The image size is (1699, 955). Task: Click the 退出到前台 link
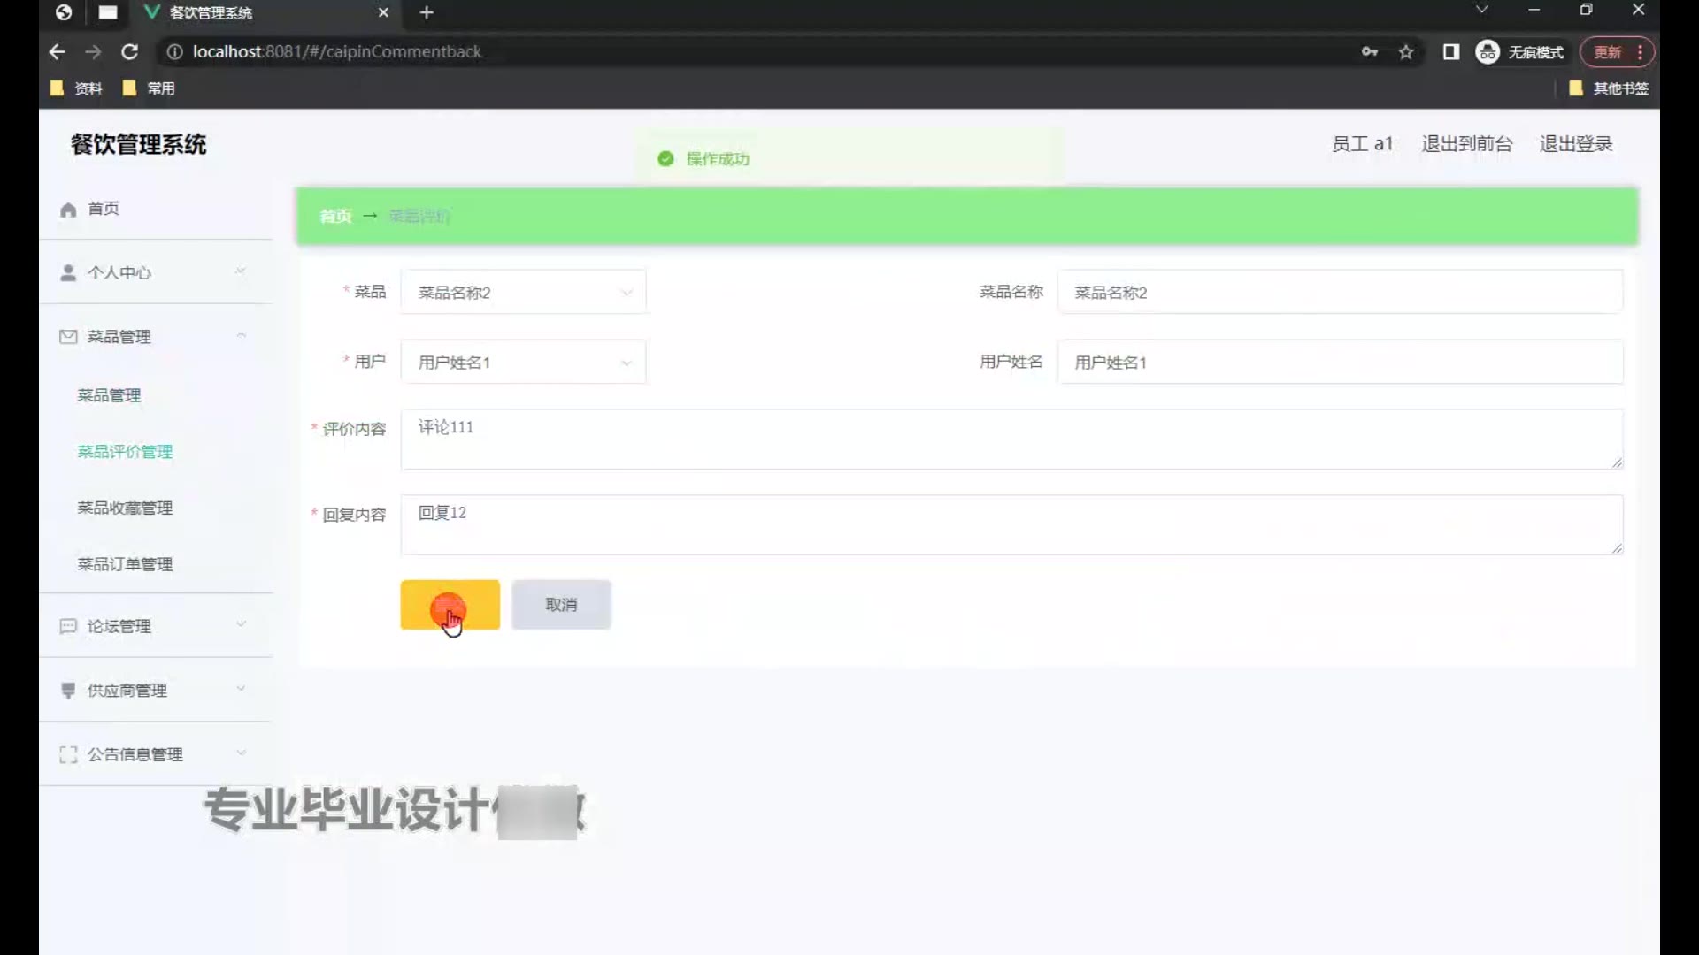click(x=1466, y=144)
